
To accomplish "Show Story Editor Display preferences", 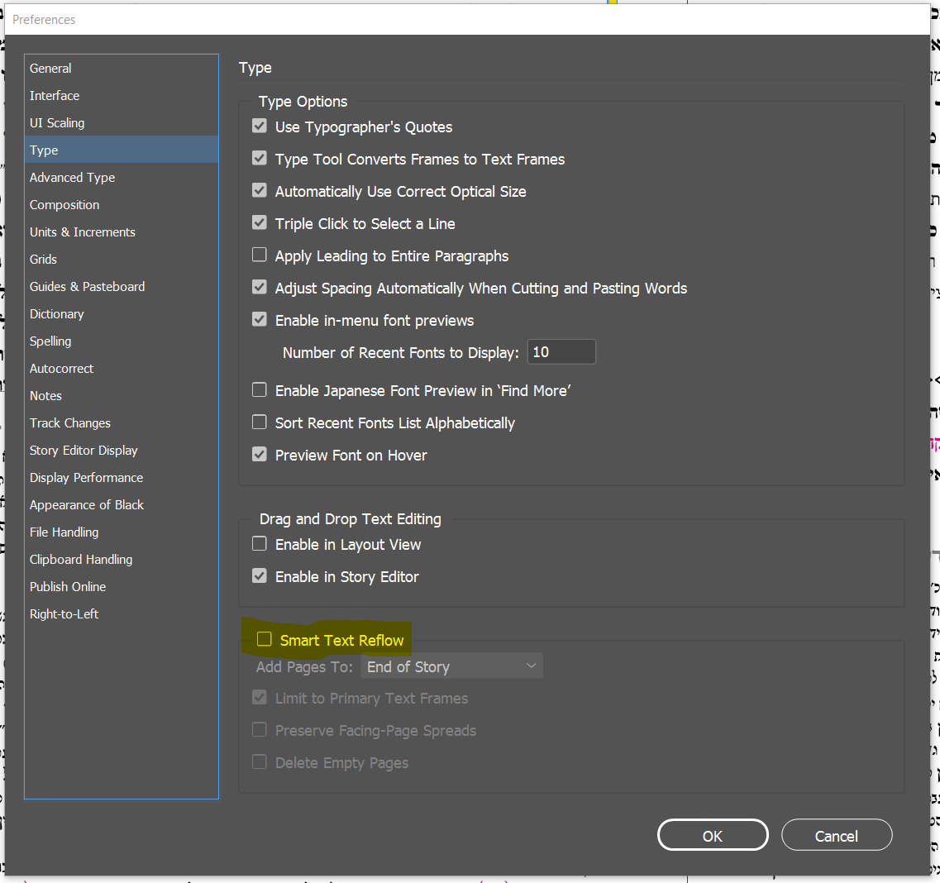I will (84, 451).
